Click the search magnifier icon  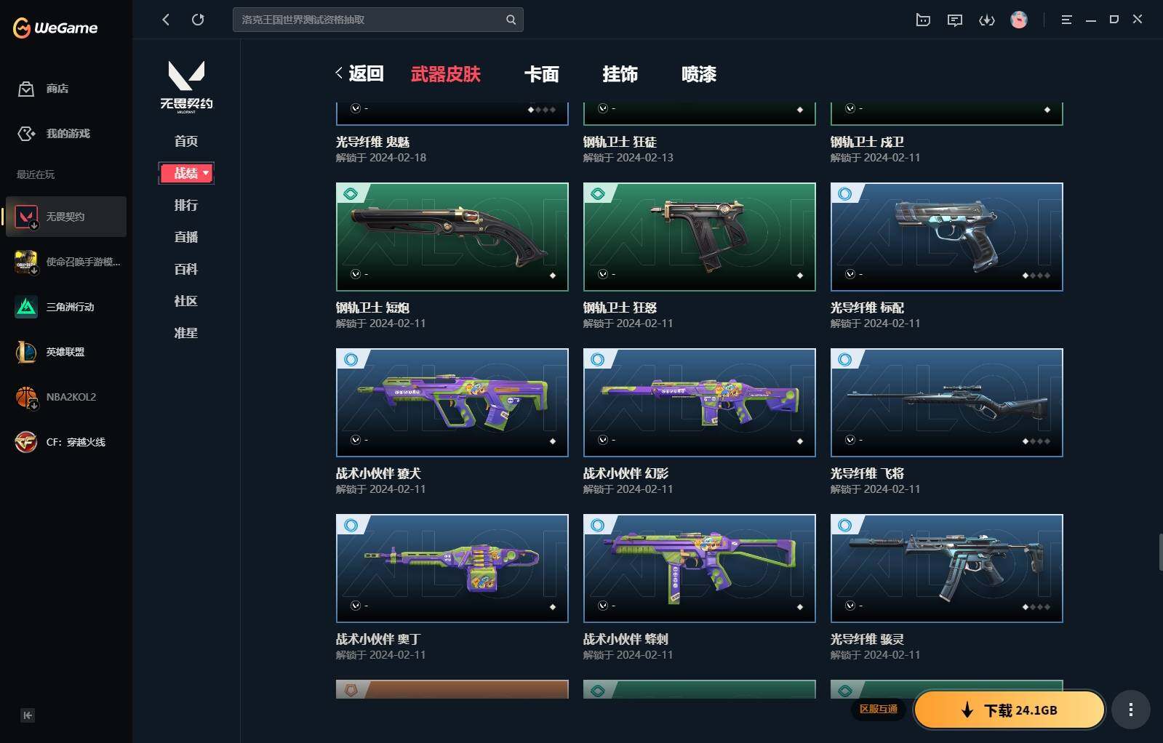point(511,20)
